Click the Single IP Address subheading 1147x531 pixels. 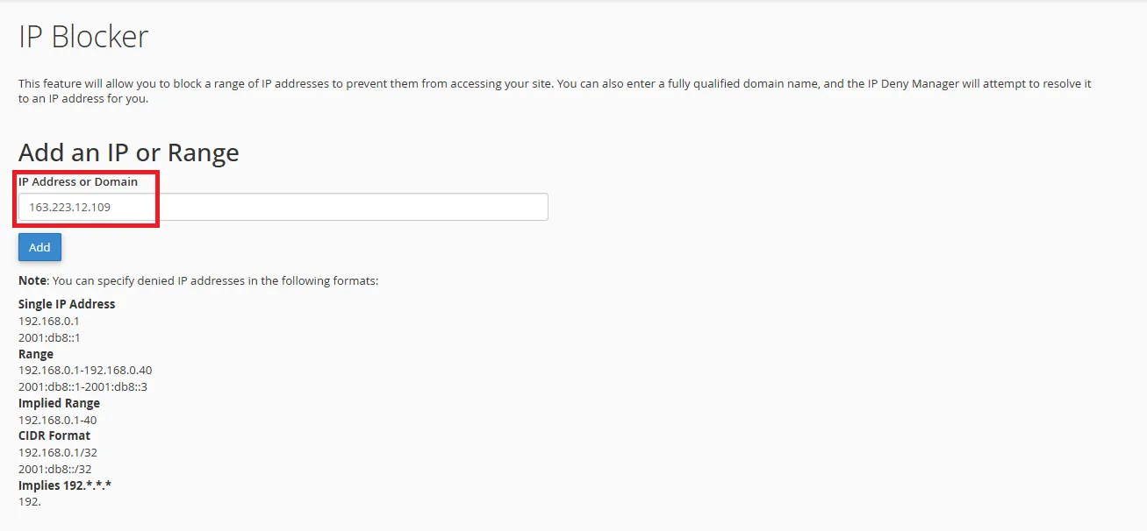[67, 304]
